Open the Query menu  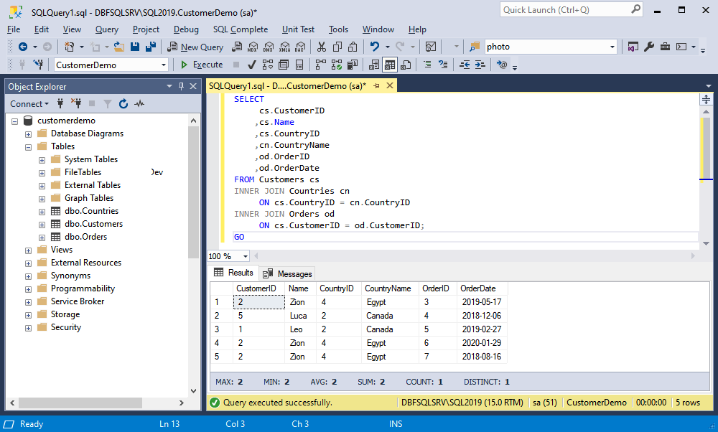click(106, 29)
